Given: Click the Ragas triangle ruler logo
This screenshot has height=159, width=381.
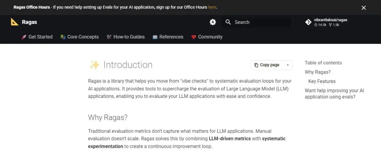Looking at the screenshot, I should click(x=14, y=22).
